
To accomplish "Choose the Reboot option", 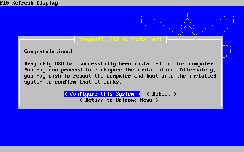I will [162, 94].
